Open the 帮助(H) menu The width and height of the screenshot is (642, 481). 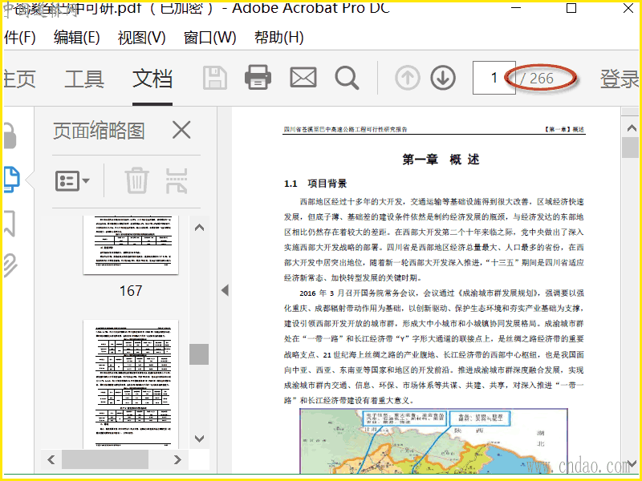pyautogui.click(x=278, y=38)
